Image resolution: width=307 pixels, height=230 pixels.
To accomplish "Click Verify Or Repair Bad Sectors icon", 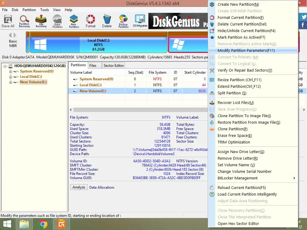I will point(212,70).
